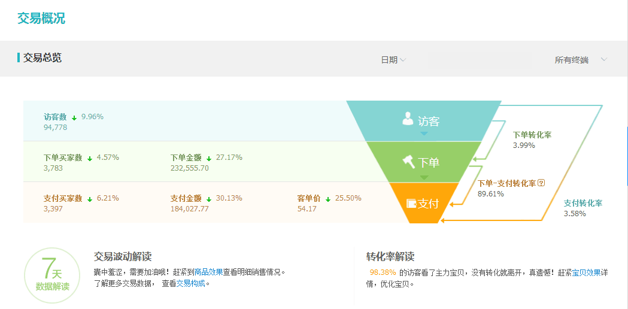Click the 交易概况 page title
The image size is (628, 309).
[41, 18]
